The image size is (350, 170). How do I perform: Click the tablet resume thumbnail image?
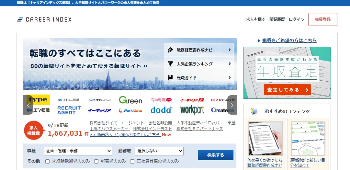pyautogui.click(x=265, y=138)
